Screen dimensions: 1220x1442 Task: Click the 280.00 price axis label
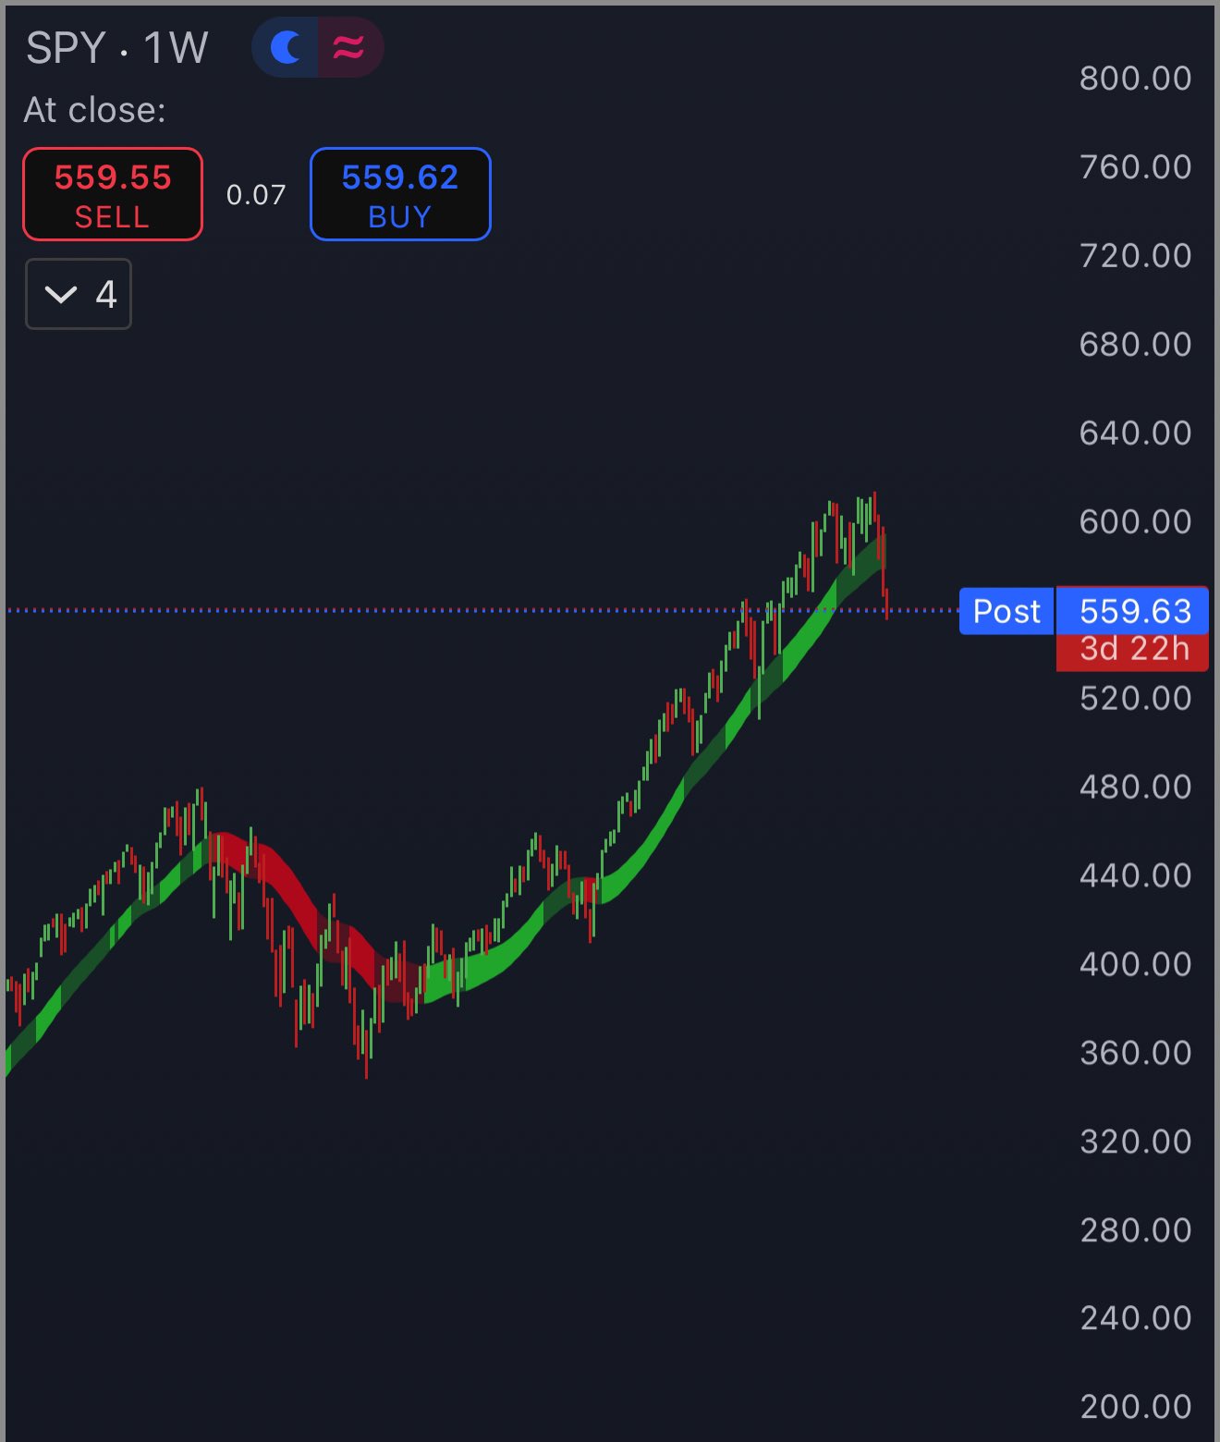(1136, 1231)
